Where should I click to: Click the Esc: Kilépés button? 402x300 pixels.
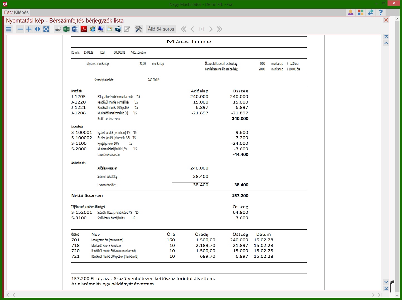point(16,13)
